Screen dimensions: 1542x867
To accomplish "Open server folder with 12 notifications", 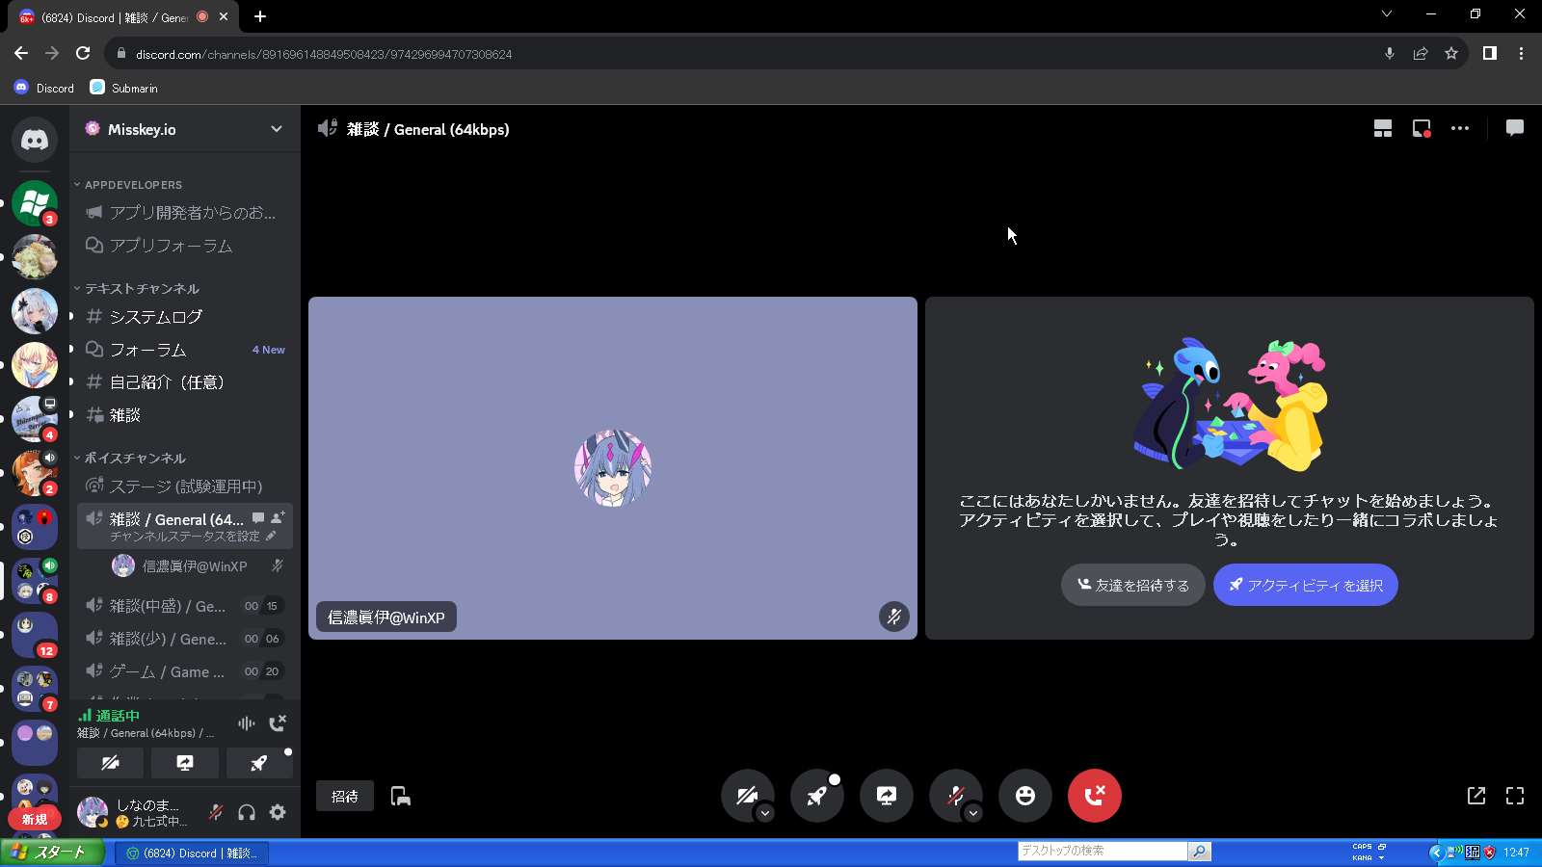I will coord(35,635).
